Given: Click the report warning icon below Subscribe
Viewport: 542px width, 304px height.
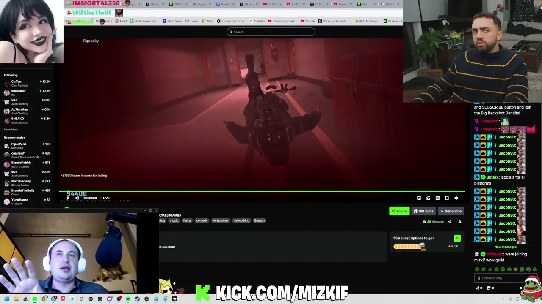Looking at the screenshot, I should (x=459, y=222).
